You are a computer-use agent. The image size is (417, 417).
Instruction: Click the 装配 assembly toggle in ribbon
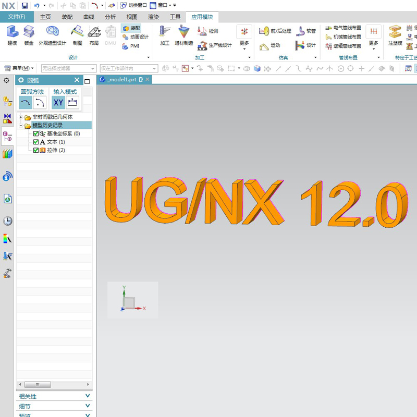tap(131, 28)
